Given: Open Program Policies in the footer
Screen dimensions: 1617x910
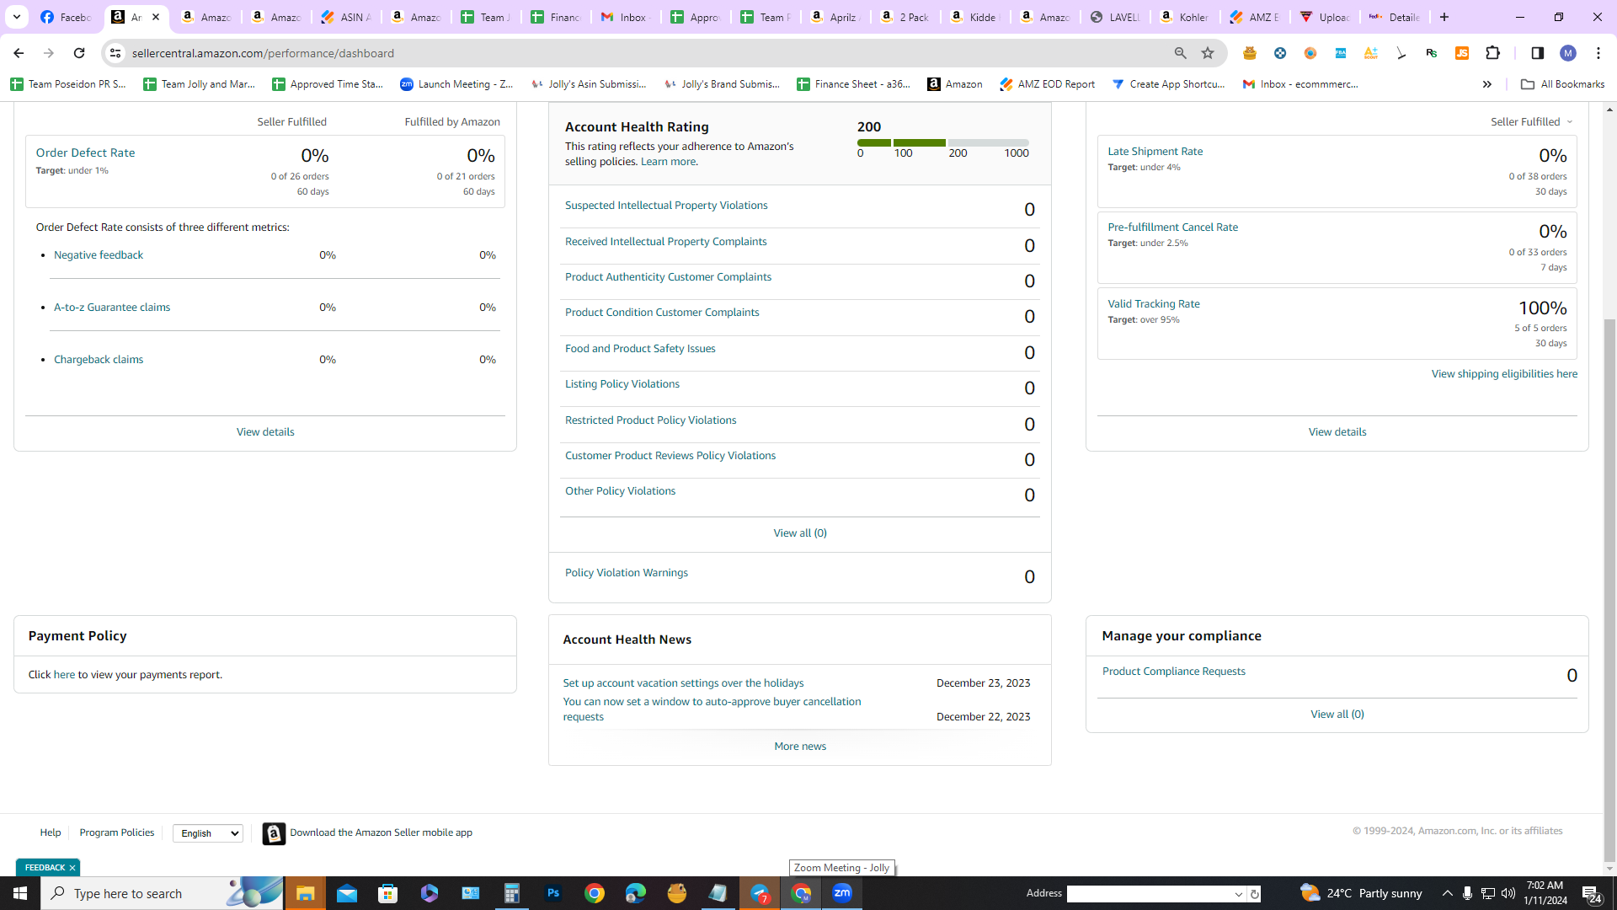Looking at the screenshot, I should (x=117, y=832).
